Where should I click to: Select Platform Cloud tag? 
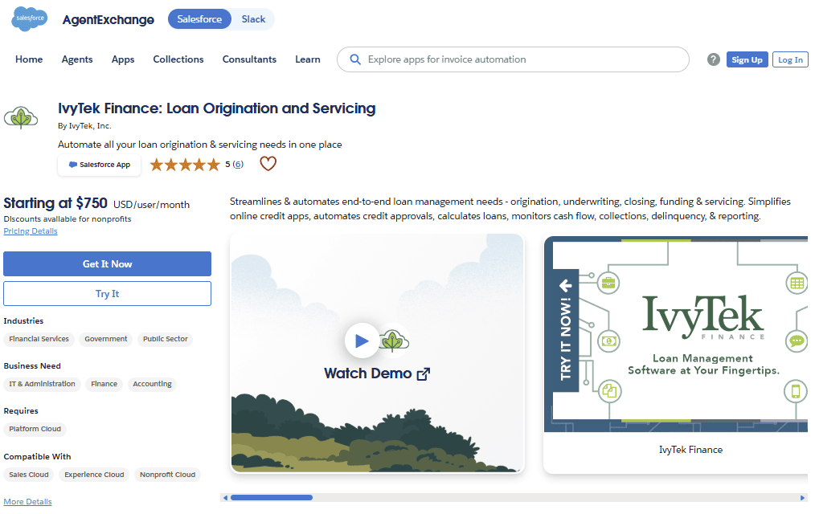35,429
